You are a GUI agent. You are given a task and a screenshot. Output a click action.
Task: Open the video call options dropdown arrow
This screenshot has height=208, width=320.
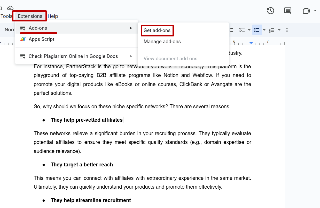[x=315, y=11]
